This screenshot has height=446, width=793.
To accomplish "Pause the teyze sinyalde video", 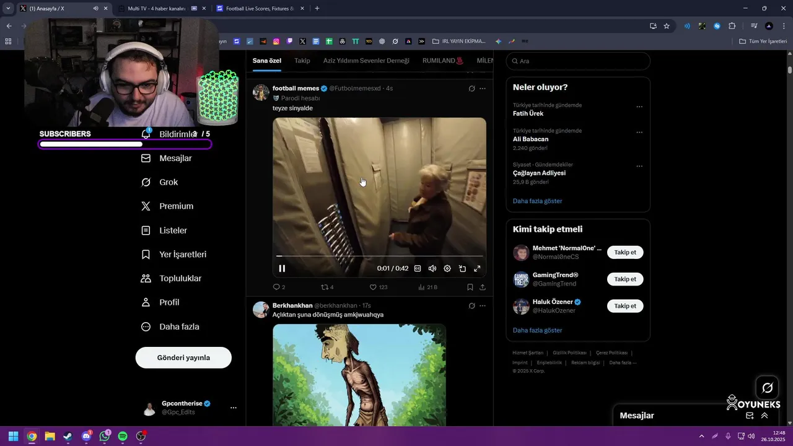I will point(282,268).
